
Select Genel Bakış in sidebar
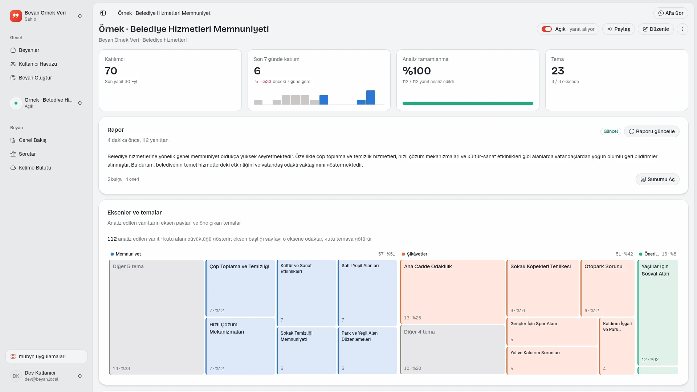(x=46, y=140)
